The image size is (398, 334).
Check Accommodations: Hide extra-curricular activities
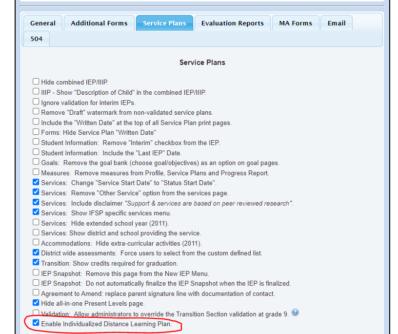coord(36,242)
